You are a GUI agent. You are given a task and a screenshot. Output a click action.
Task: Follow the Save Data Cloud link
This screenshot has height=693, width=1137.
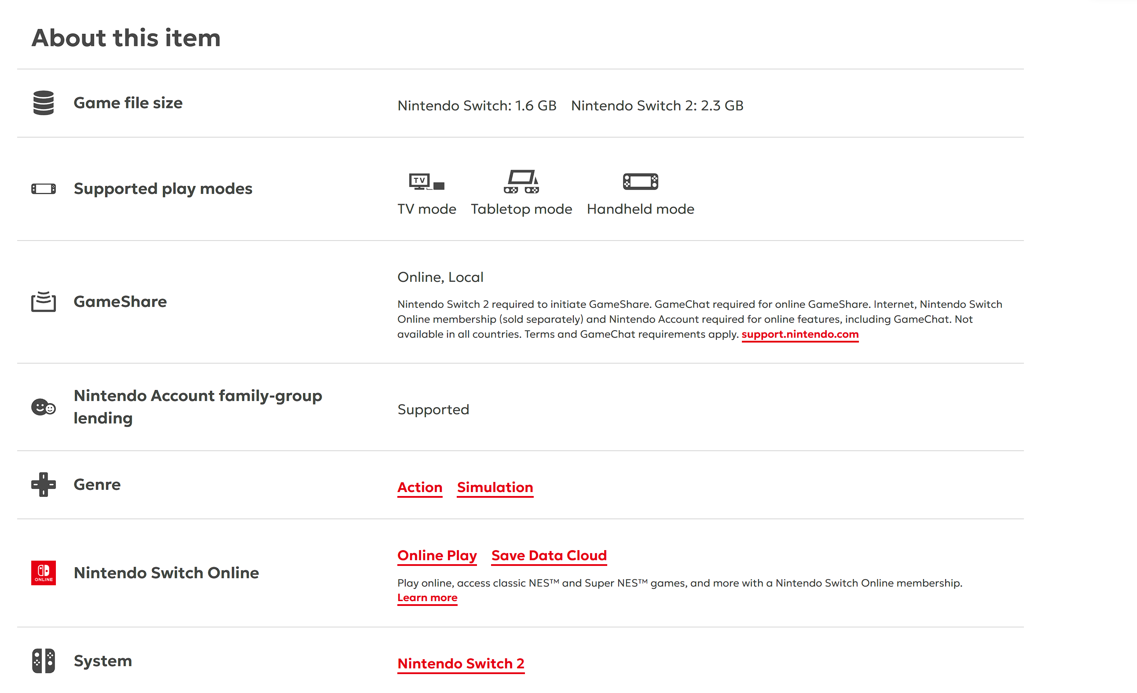pos(549,556)
